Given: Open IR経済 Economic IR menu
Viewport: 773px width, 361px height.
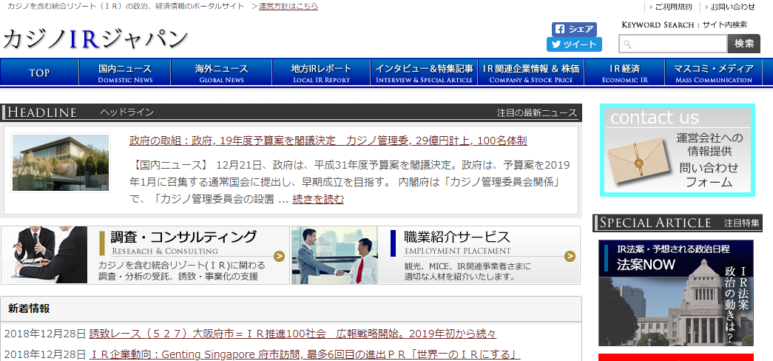Looking at the screenshot, I should click(x=624, y=72).
